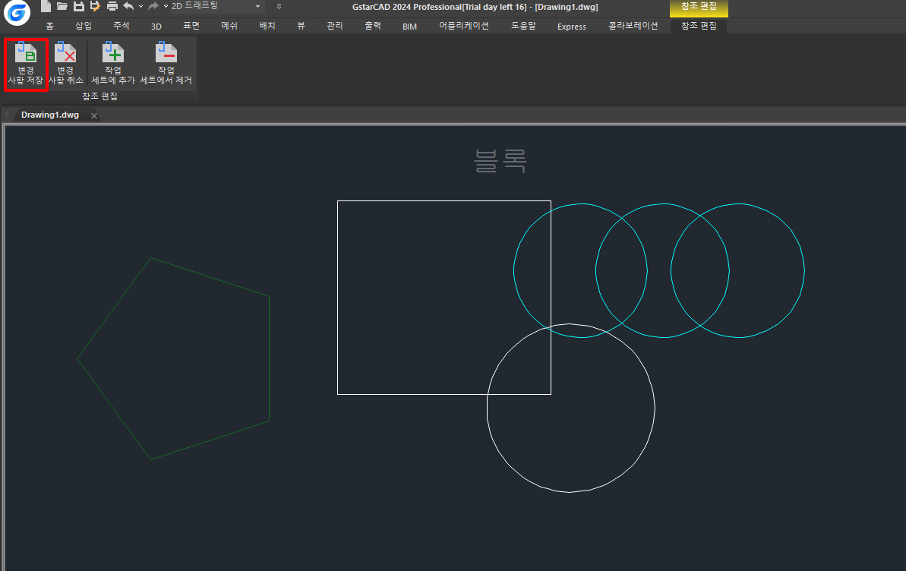The width and height of the screenshot is (906, 571).
Task: Open the 콜라보레이션 ribbon tab
Action: tap(633, 26)
